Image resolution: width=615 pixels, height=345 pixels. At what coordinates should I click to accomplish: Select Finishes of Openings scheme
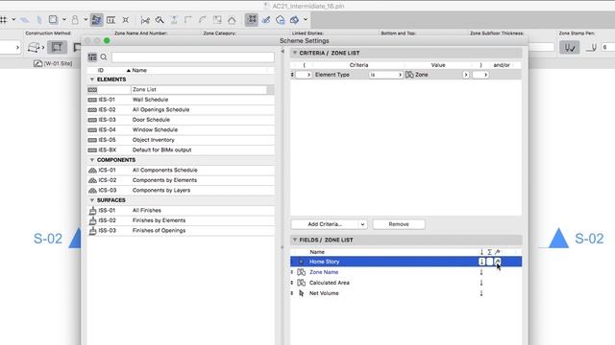[181, 231]
